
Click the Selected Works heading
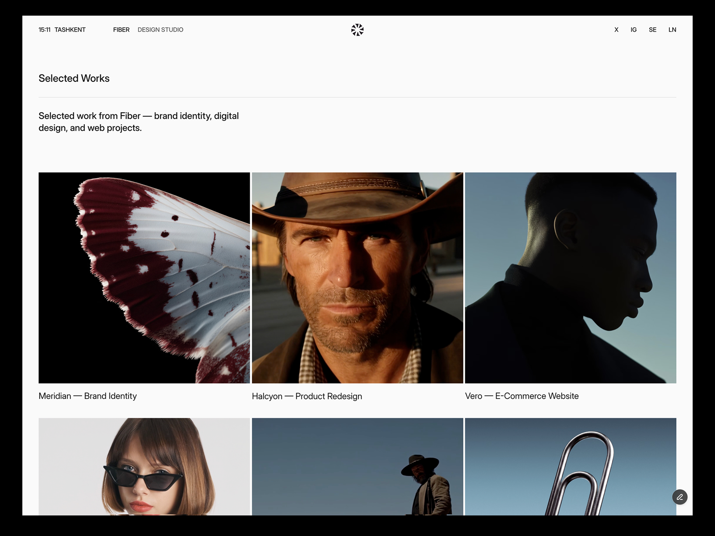click(74, 78)
